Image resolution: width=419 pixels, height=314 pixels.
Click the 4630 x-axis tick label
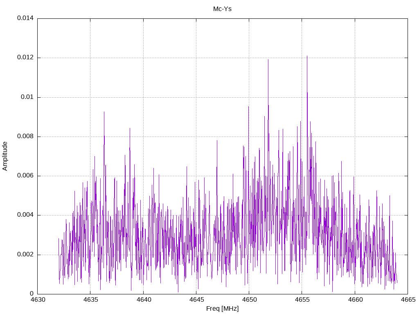[x=38, y=300]
